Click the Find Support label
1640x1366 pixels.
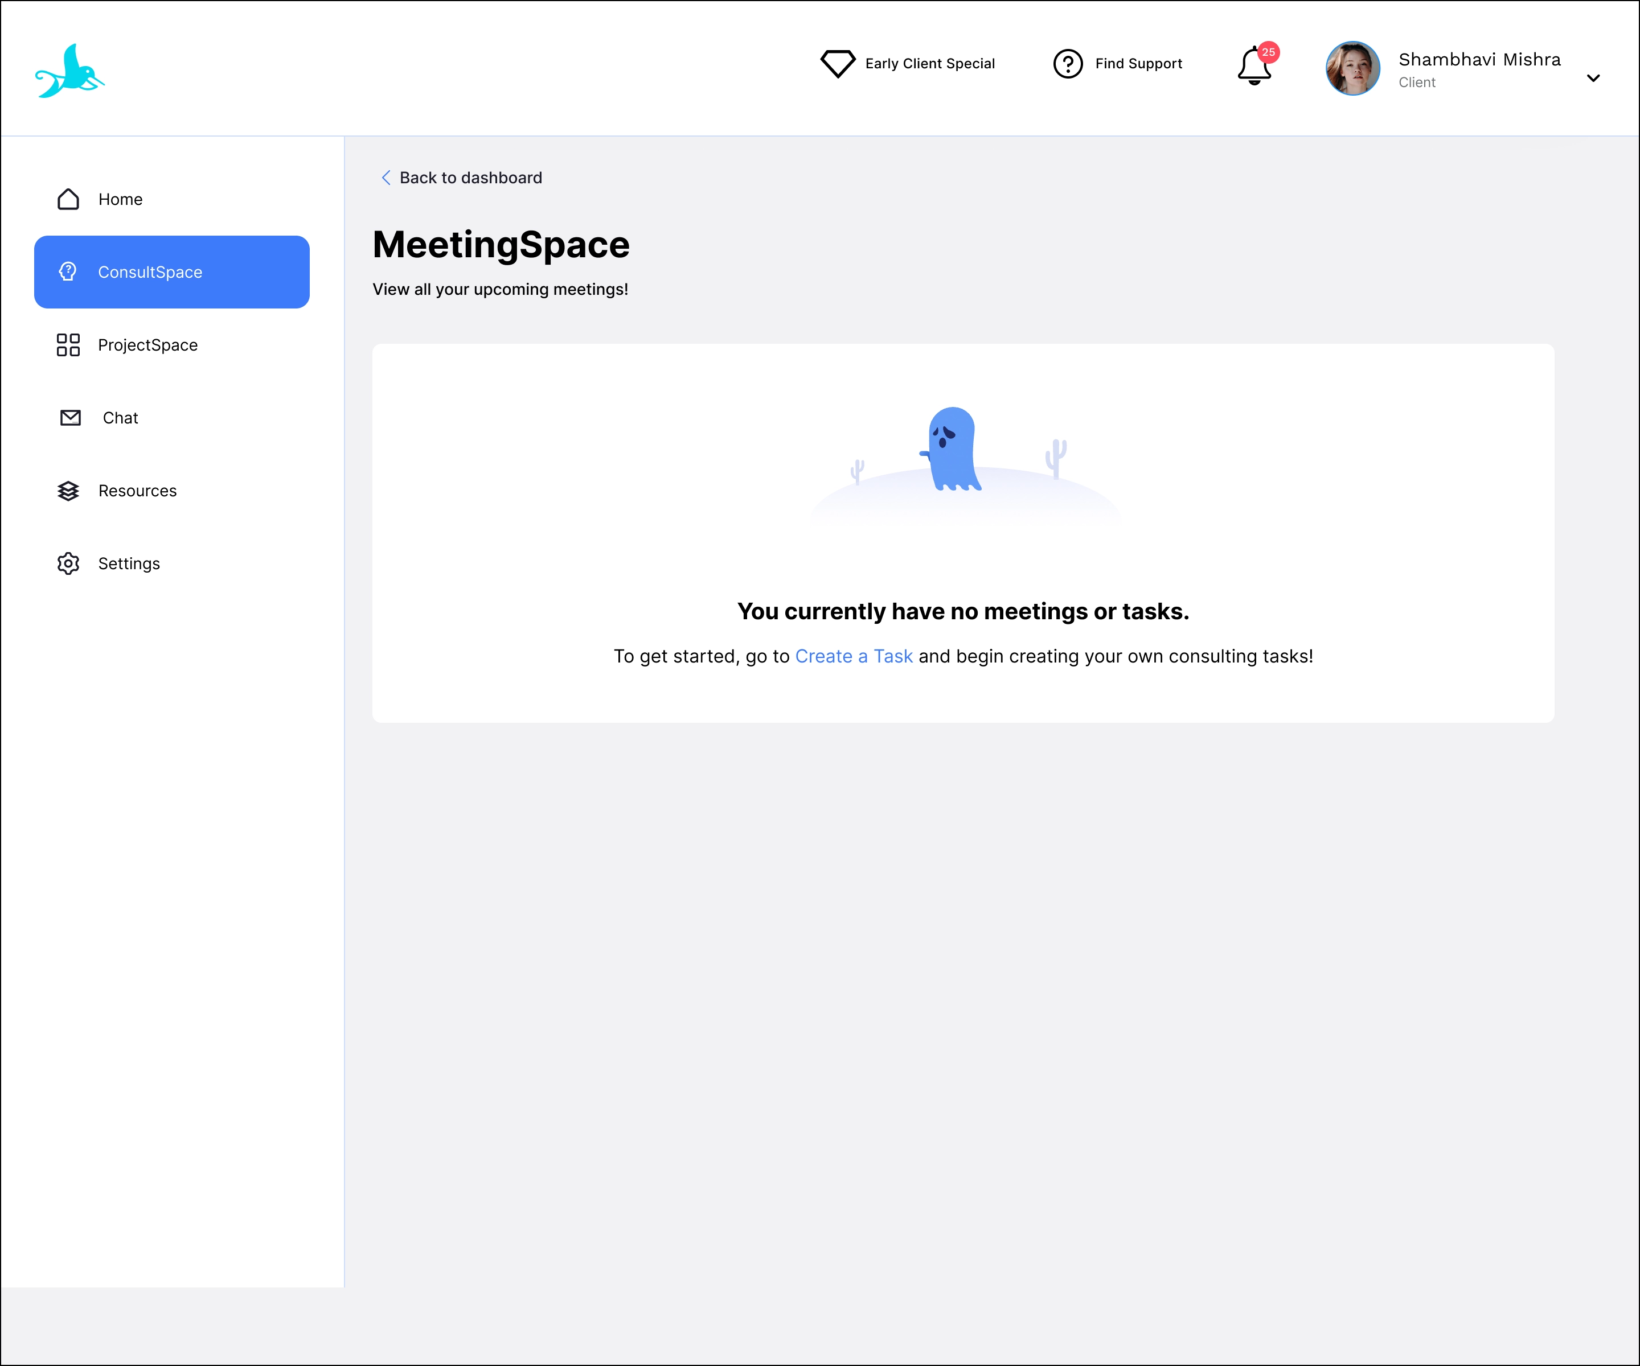1138,63
